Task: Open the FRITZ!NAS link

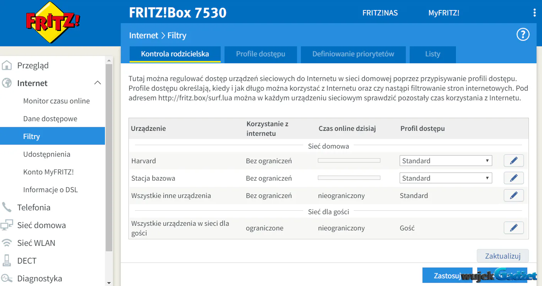Action: tap(380, 13)
